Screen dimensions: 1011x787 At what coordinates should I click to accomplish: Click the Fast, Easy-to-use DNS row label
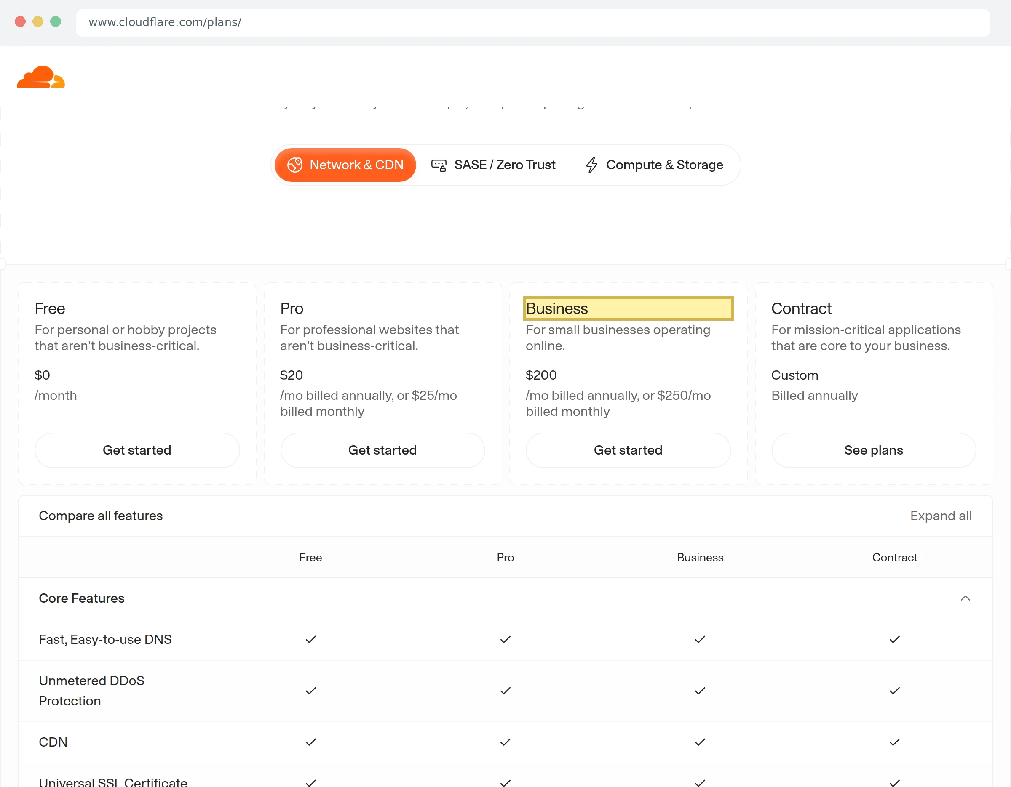[105, 640]
